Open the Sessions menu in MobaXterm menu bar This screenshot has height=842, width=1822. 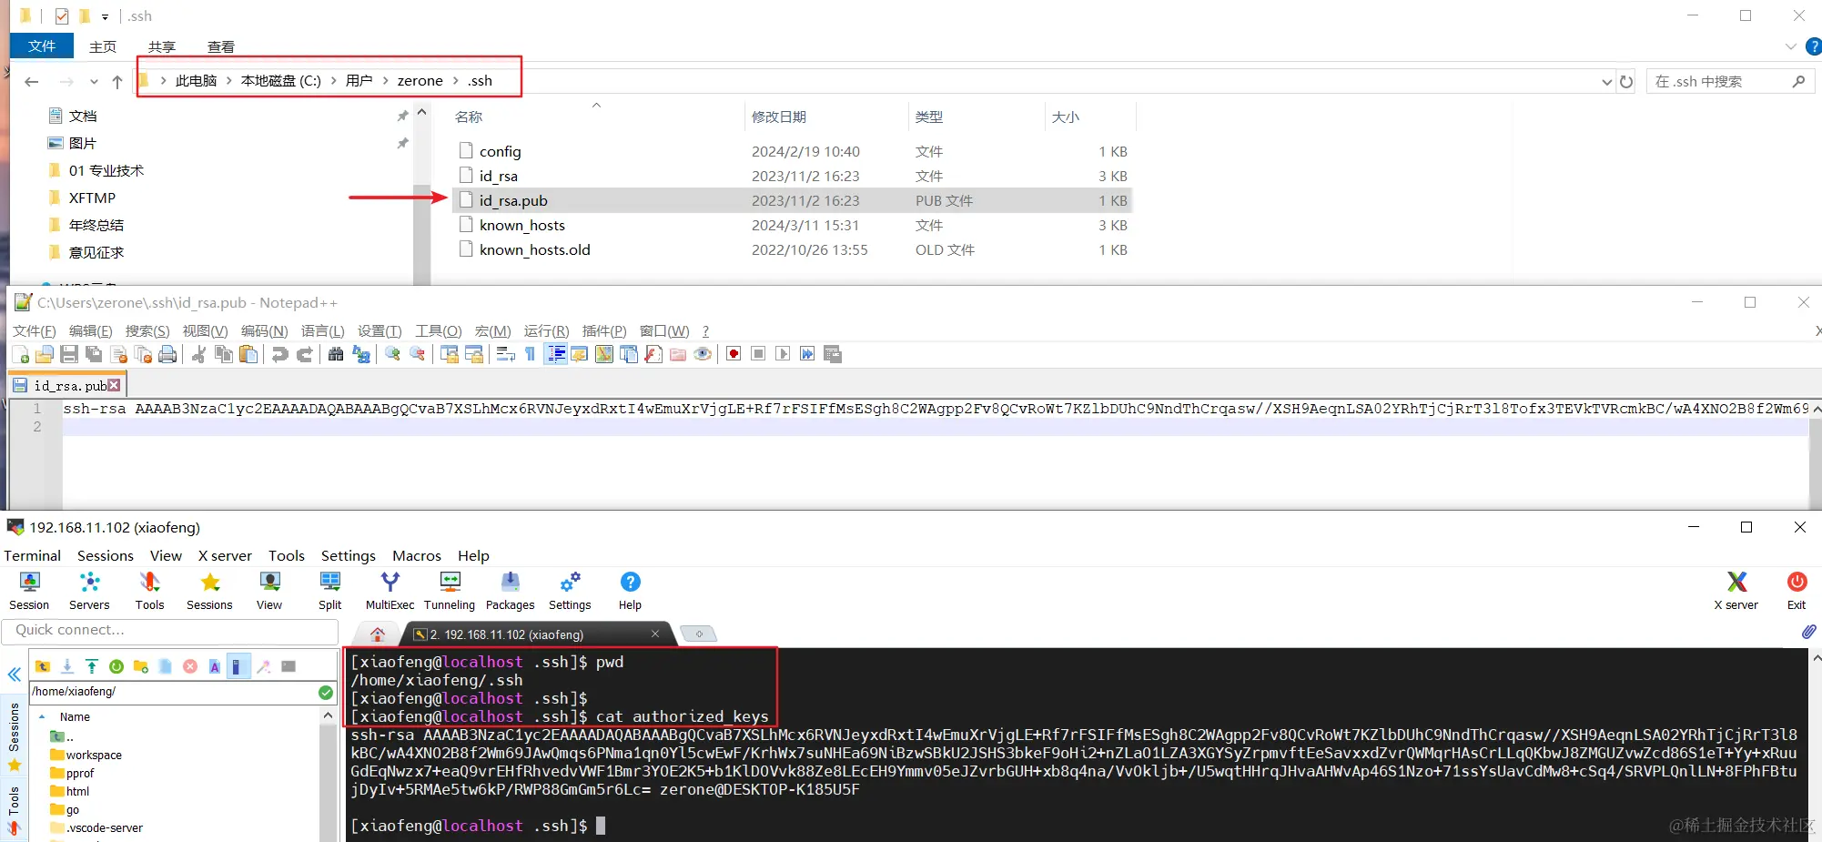106,555
